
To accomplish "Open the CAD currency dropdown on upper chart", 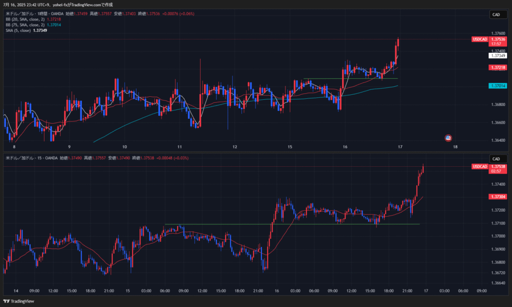I will pyautogui.click(x=496, y=15).
